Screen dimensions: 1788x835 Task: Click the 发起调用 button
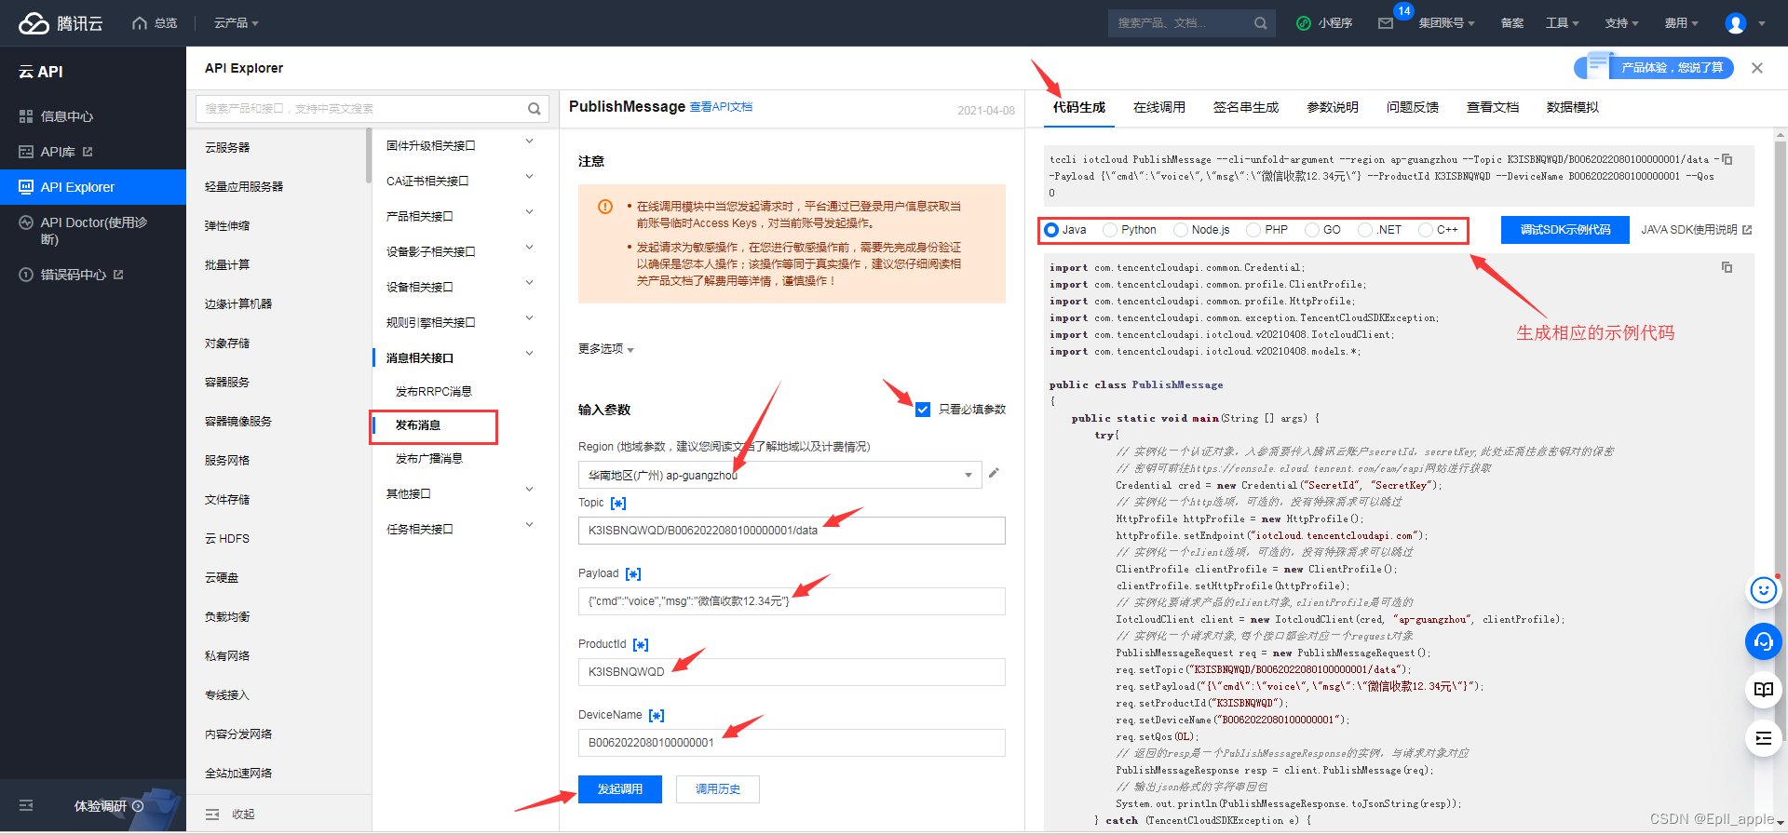click(620, 789)
